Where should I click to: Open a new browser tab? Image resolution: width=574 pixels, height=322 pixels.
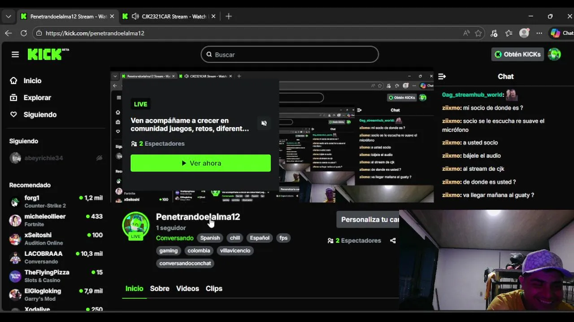click(229, 17)
